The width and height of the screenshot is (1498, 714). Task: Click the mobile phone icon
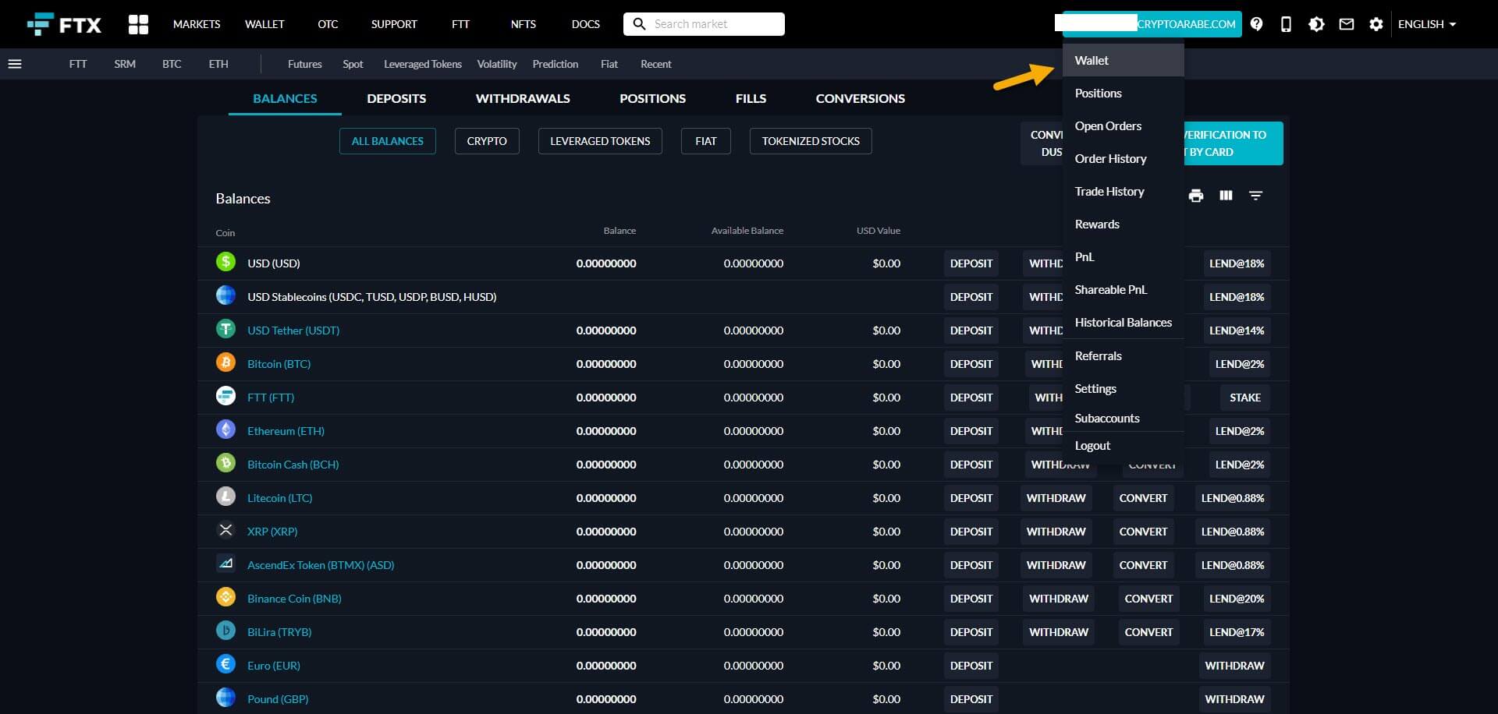(1286, 24)
